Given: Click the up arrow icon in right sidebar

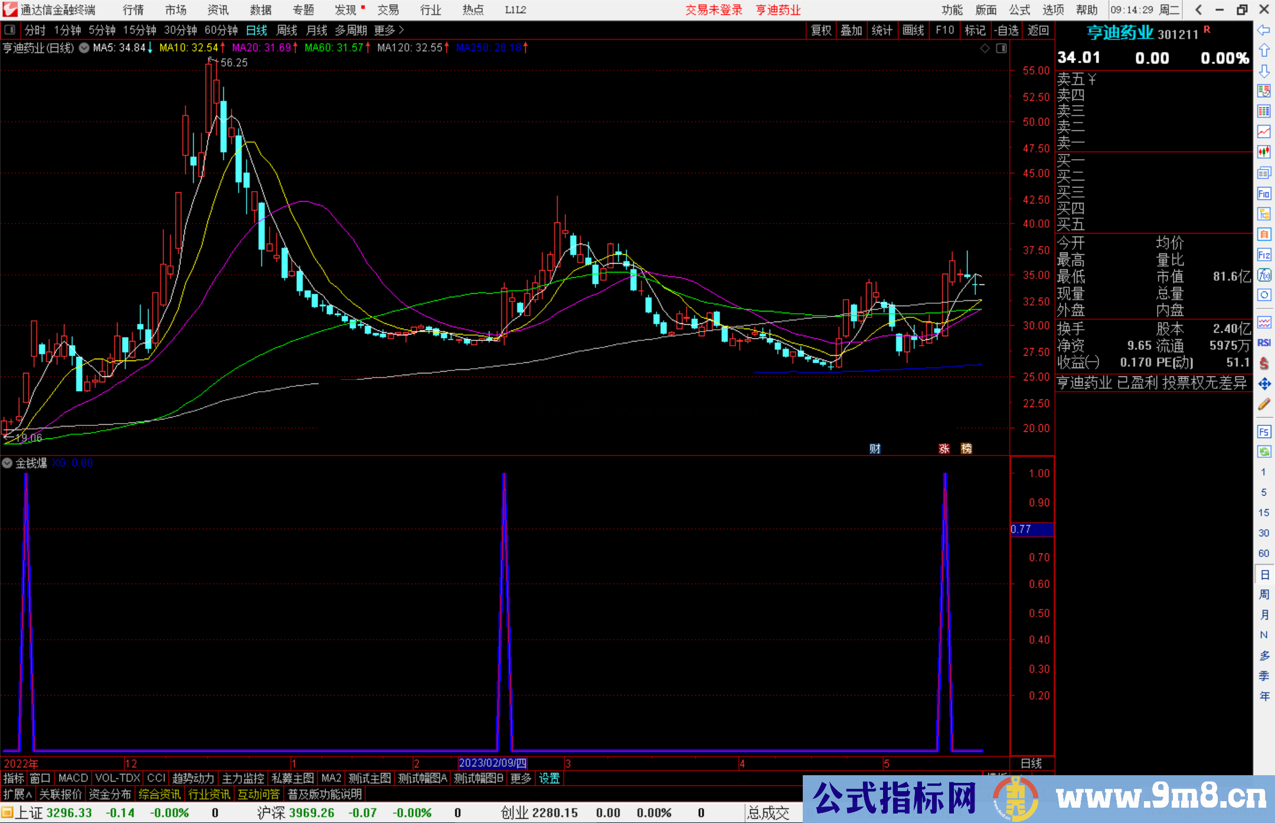Looking at the screenshot, I should click(x=1264, y=51).
